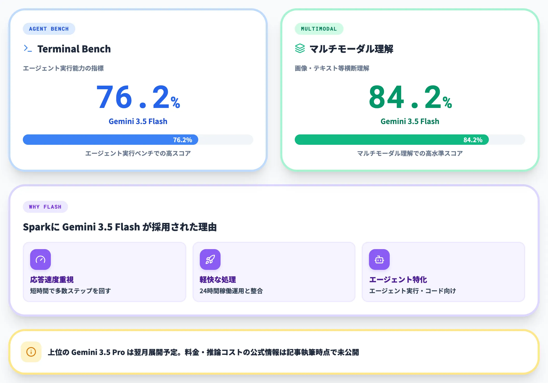
Task: Click the info icon in the yellow notice
Action: point(31,352)
